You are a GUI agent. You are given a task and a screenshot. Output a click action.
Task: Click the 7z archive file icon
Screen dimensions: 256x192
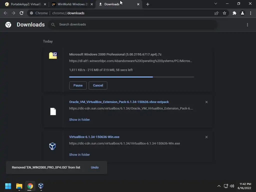(53, 55)
